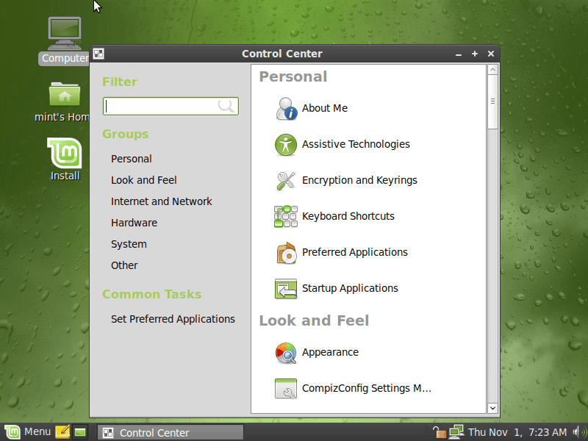Click the scrollbar down arrow
This screenshot has width=588, height=441.
[x=492, y=407]
